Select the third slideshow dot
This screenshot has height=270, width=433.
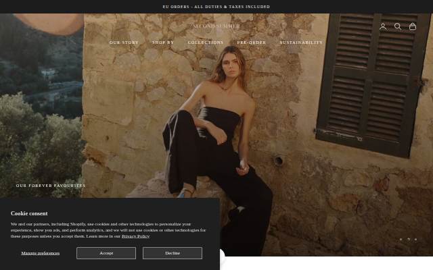point(415,240)
